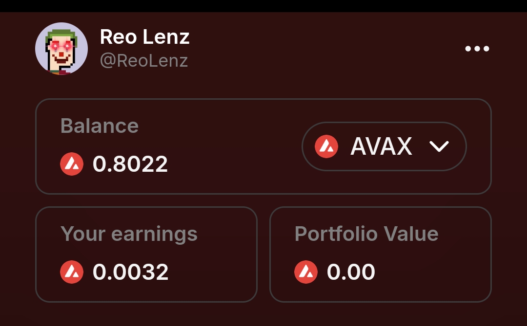Select the Balance heading label
527x326 pixels.
coord(100,126)
